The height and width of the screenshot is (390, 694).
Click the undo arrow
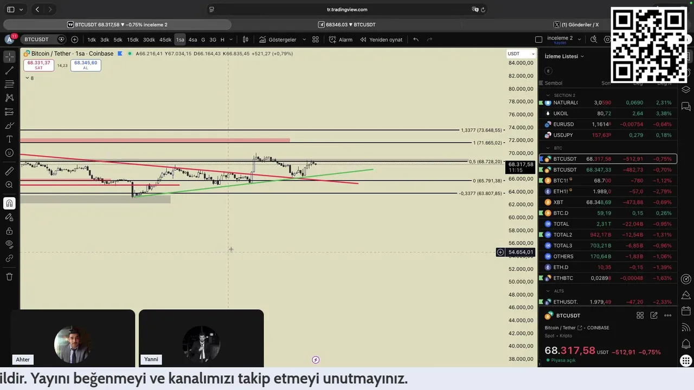coord(416,40)
